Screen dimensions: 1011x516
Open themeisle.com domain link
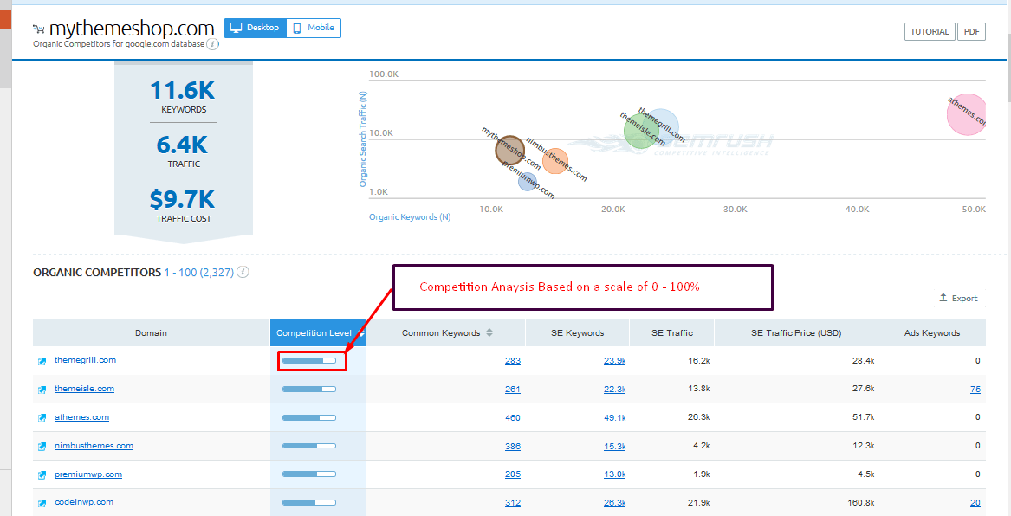[84, 389]
